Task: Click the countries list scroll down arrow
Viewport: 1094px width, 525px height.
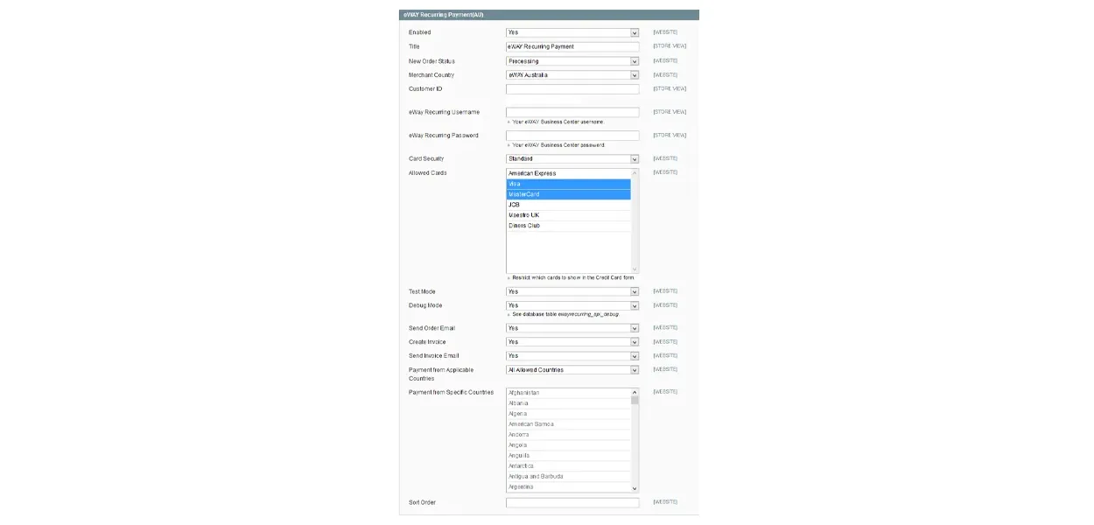Action: (635, 488)
